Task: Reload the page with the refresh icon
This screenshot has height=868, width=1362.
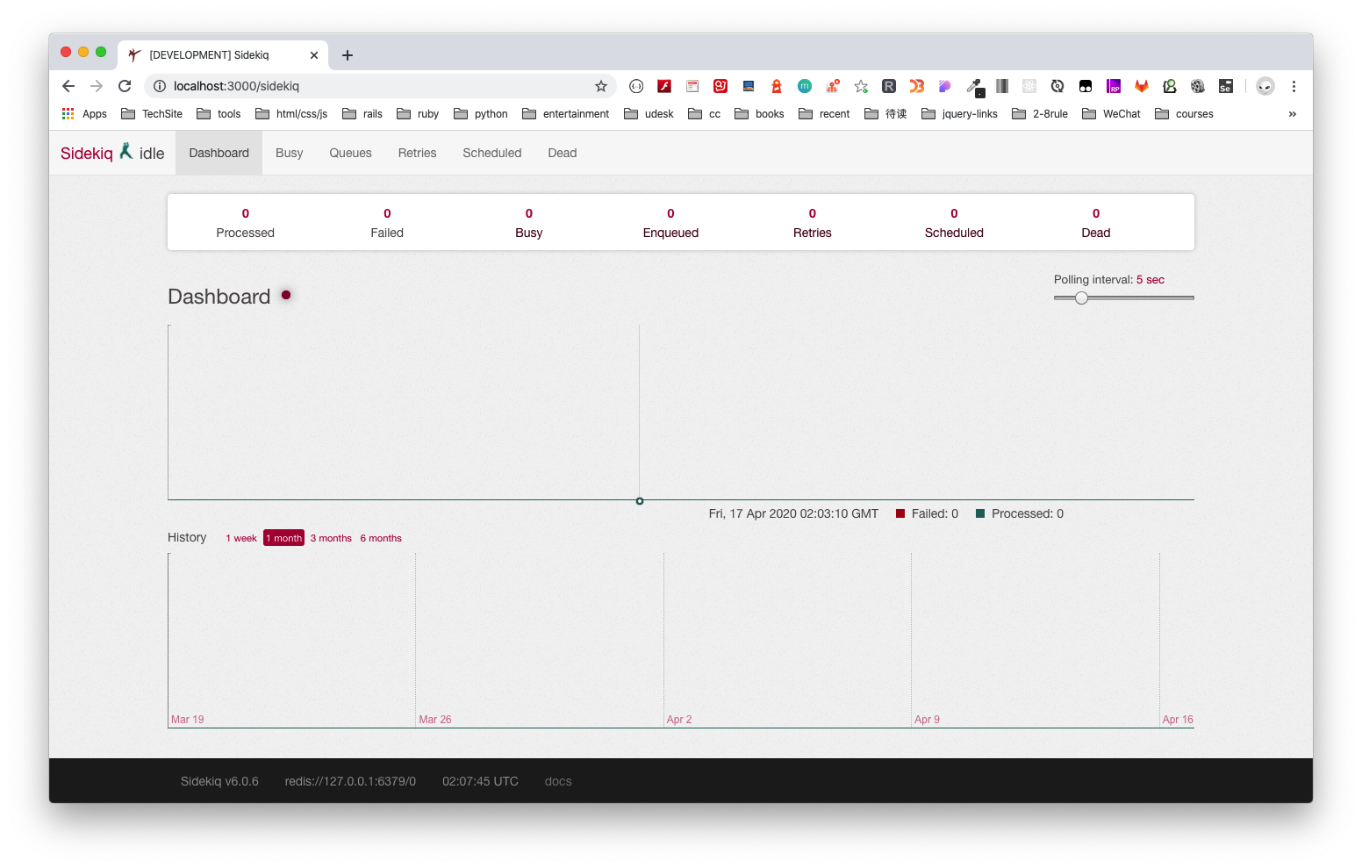Action: coord(124,86)
